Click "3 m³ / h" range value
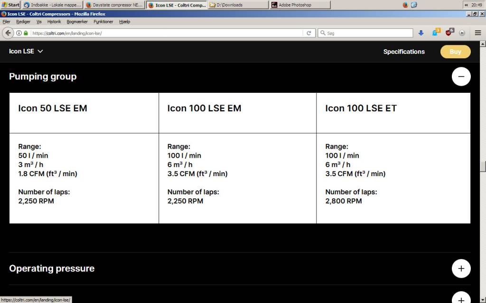 (31, 164)
